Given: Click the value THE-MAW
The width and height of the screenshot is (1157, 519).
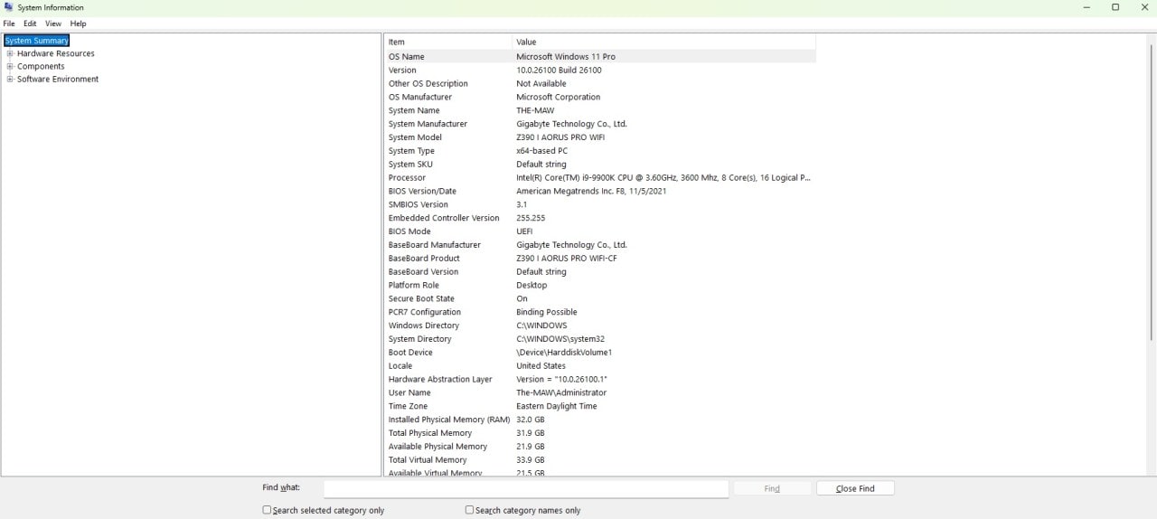Looking at the screenshot, I should [535, 110].
